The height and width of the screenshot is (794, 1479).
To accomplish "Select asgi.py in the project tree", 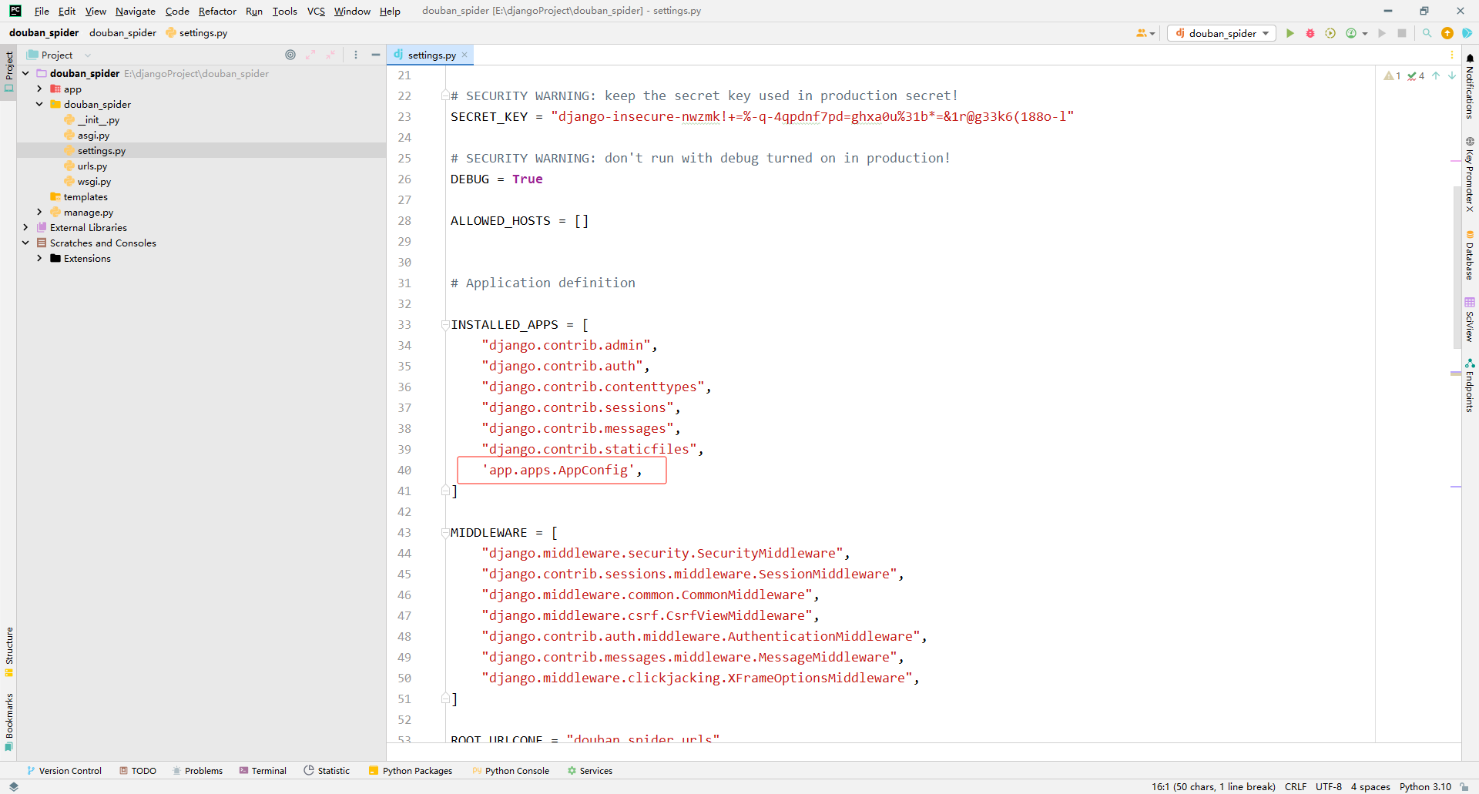I will coord(93,135).
